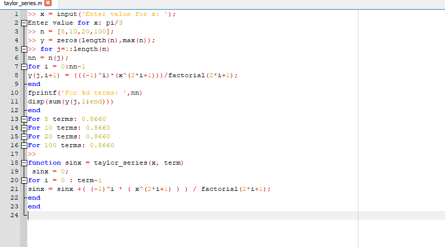Click the 'sinx = sinx +(' line 21
The height and width of the screenshot is (247, 445).
(150, 189)
